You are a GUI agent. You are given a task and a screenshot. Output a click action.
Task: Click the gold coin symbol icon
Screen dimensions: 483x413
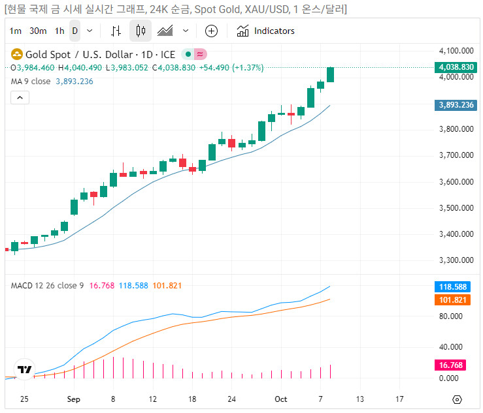point(17,54)
